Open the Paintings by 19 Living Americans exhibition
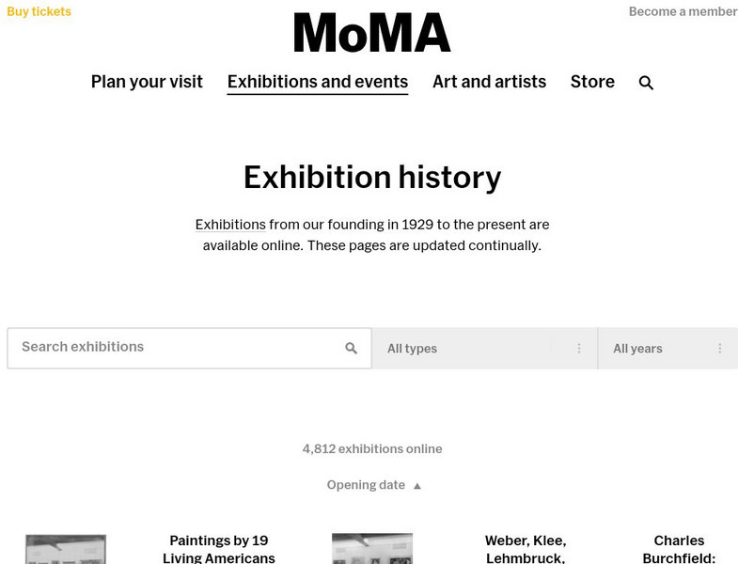Screen dimensions: 738x564 coord(219,549)
